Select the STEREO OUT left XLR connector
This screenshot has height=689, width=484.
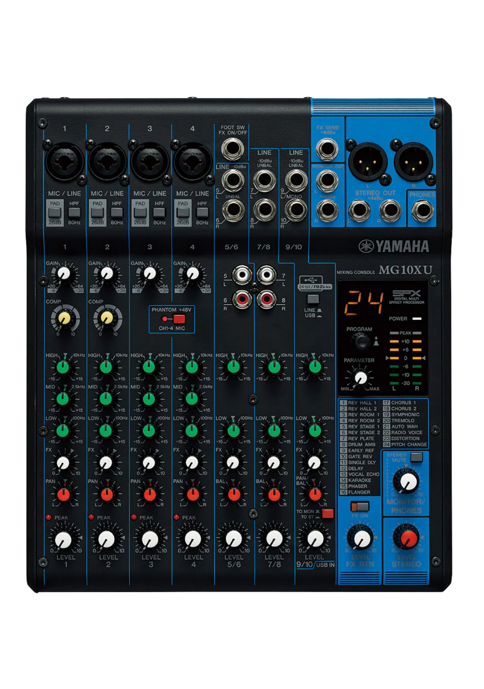(x=367, y=162)
